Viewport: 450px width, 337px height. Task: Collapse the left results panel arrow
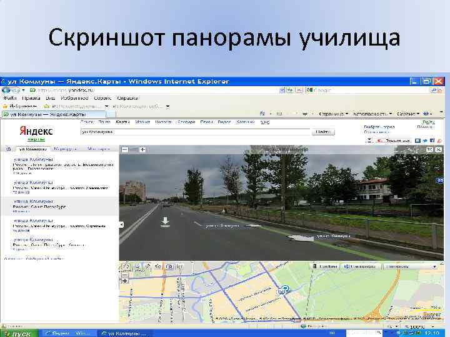point(122,225)
